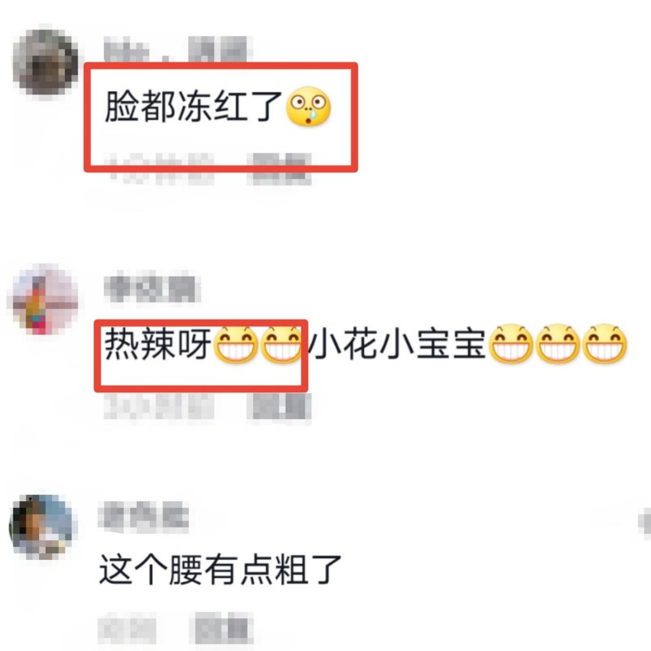
Task: Tap the last grinning emoji in second comment
Action: pos(605,344)
